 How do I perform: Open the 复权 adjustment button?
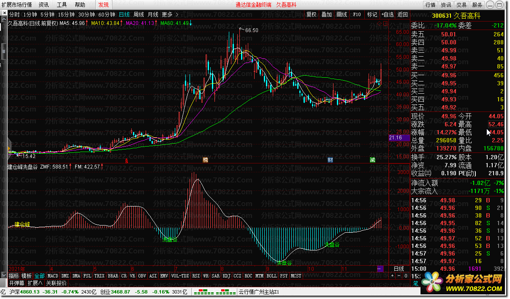pyautogui.click(x=311, y=14)
